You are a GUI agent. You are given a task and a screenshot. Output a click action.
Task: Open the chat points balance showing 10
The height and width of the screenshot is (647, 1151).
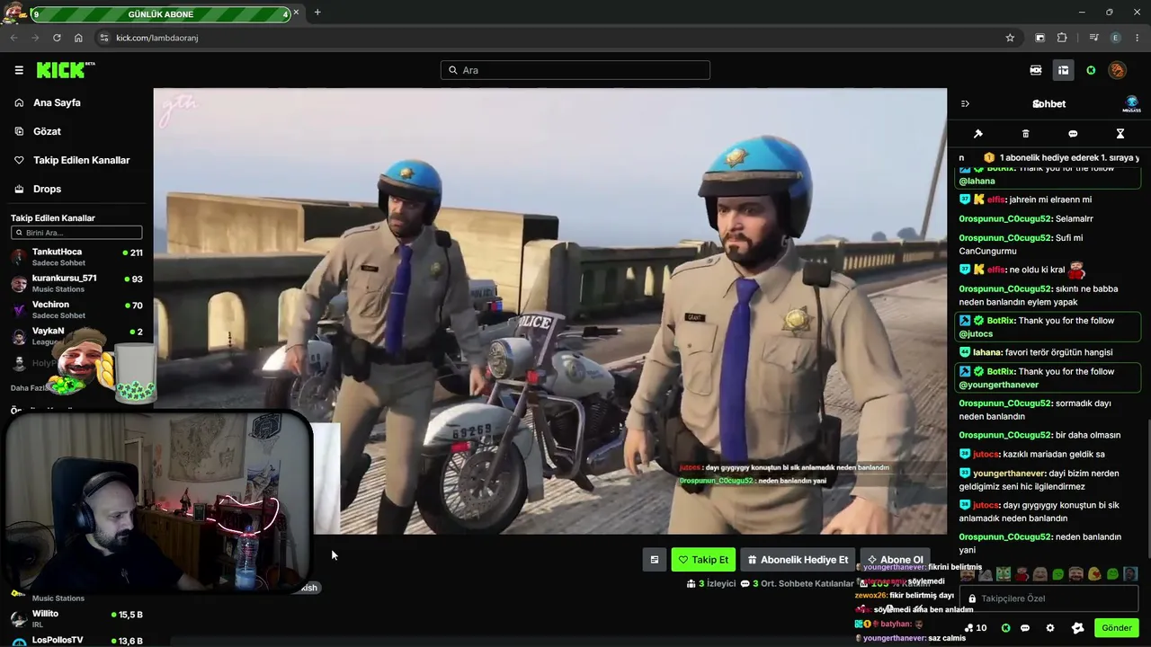click(976, 628)
